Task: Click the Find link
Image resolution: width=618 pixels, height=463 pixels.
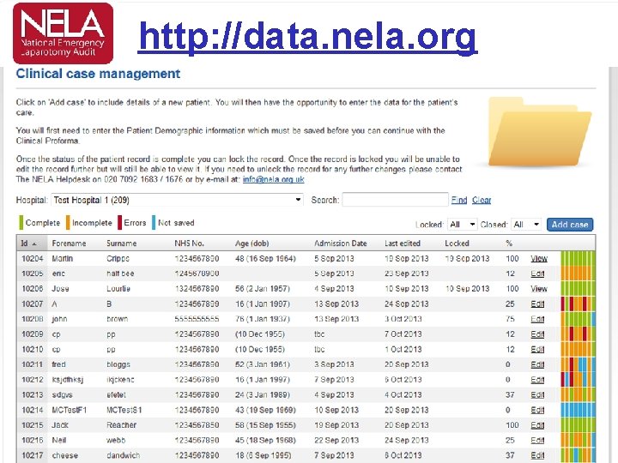Action: 459,200
